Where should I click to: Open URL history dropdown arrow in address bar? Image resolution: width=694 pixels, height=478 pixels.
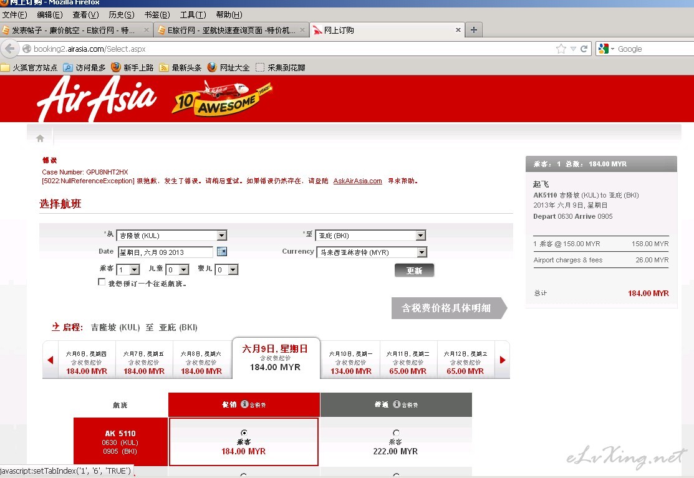573,49
